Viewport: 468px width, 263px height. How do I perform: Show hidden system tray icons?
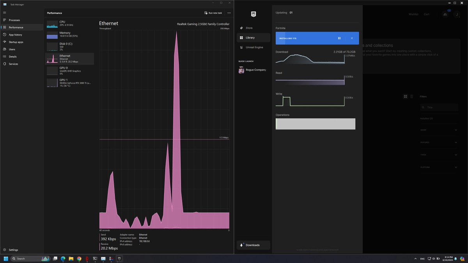415,259
